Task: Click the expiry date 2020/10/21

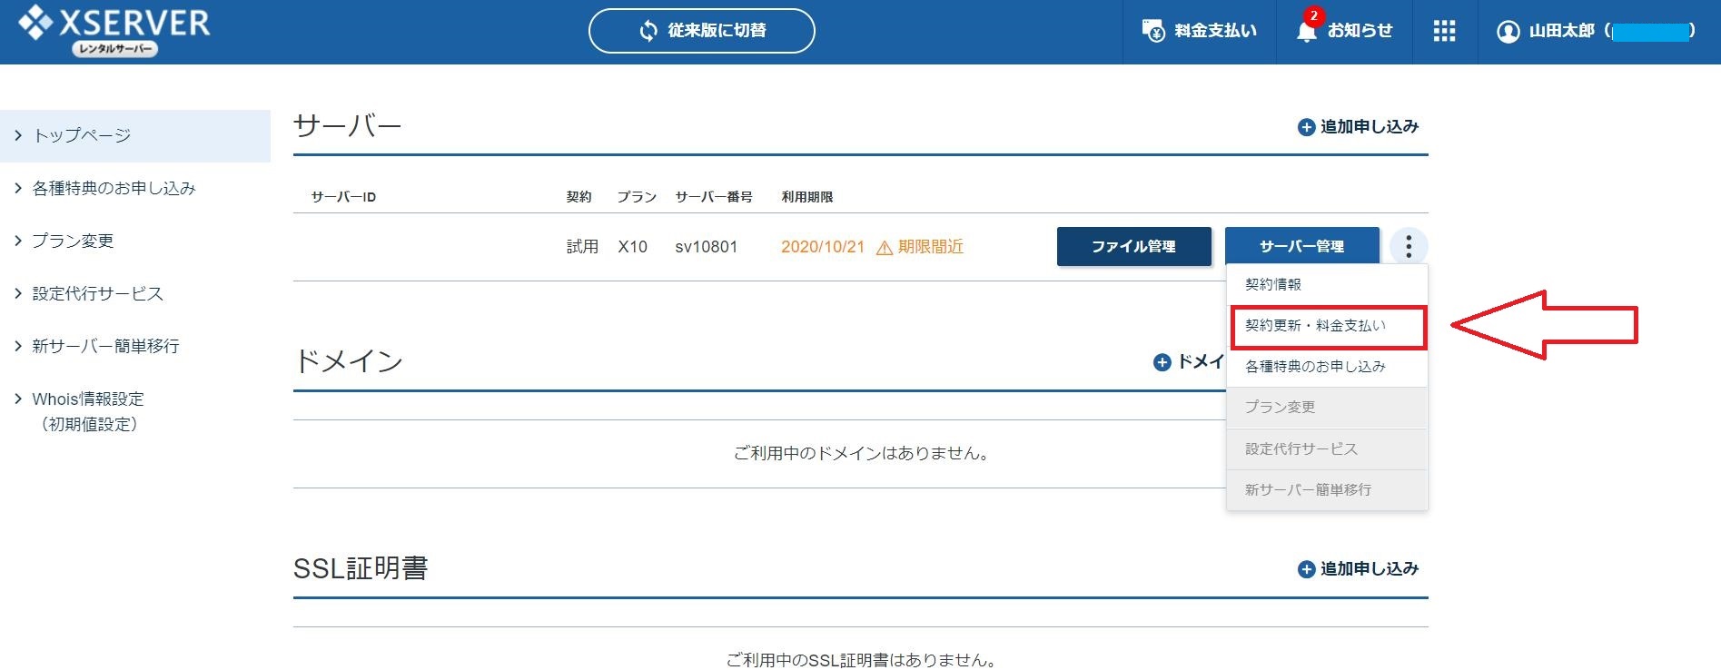Action: pyautogui.click(x=823, y=247)
